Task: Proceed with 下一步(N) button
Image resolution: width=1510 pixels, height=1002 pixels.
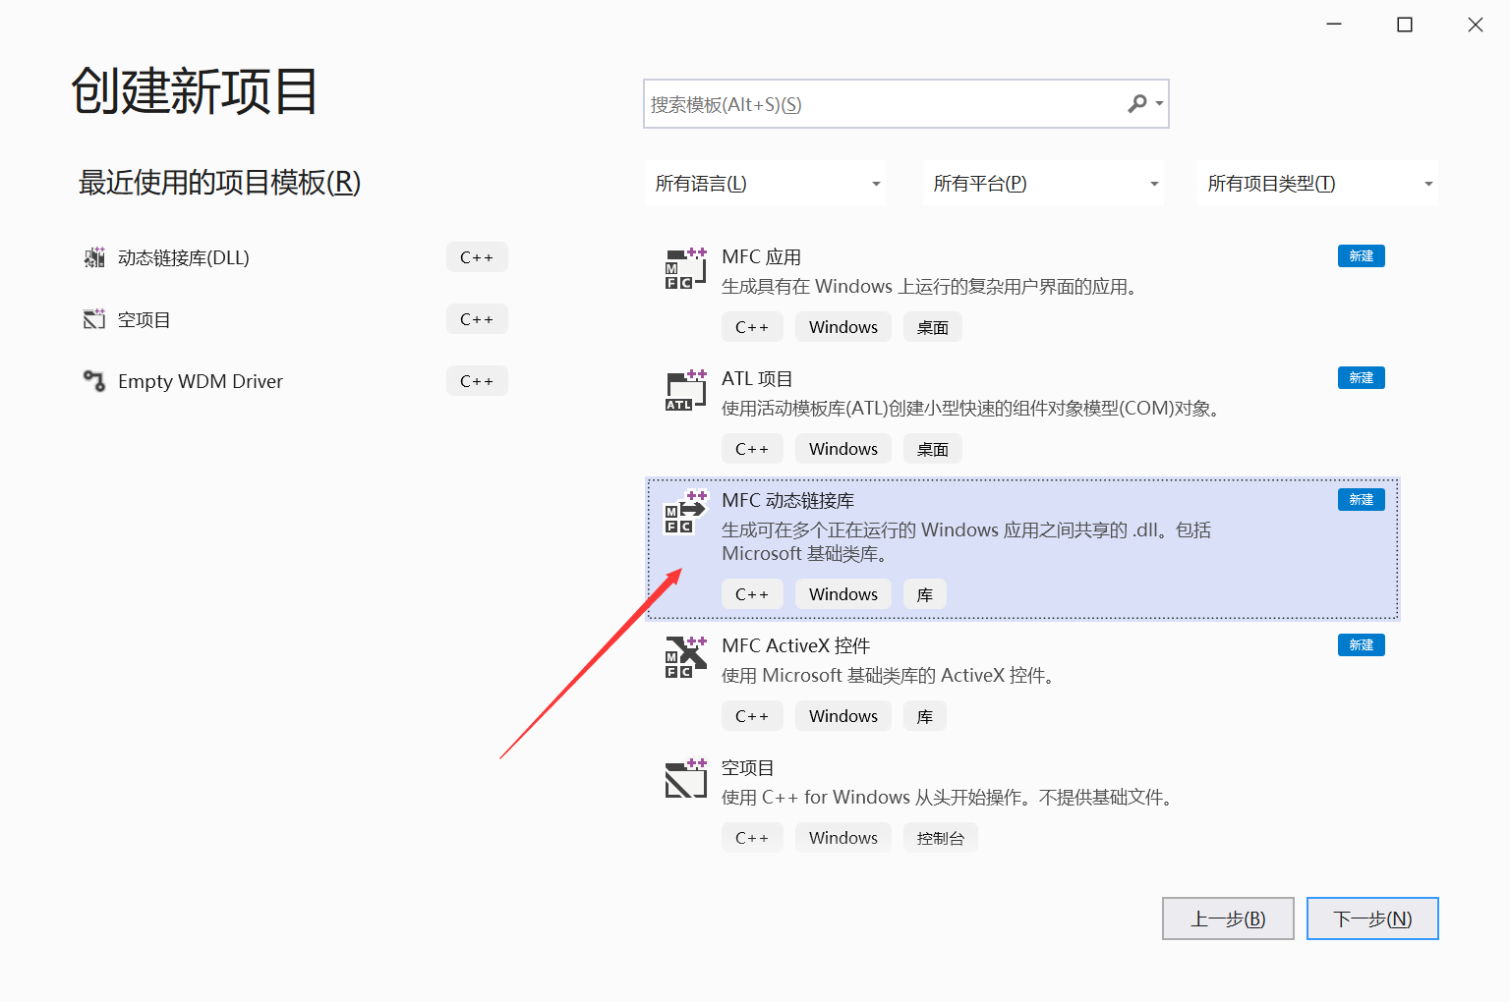Action: [x=1372, y=918]
